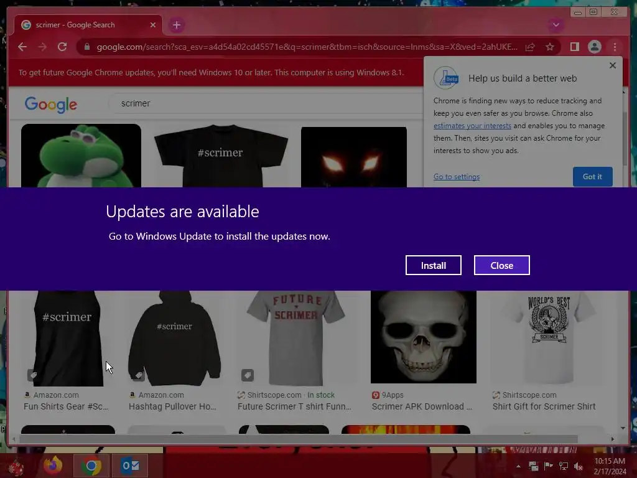
Task: Click the address bar URL
Action: coord(307,47)
